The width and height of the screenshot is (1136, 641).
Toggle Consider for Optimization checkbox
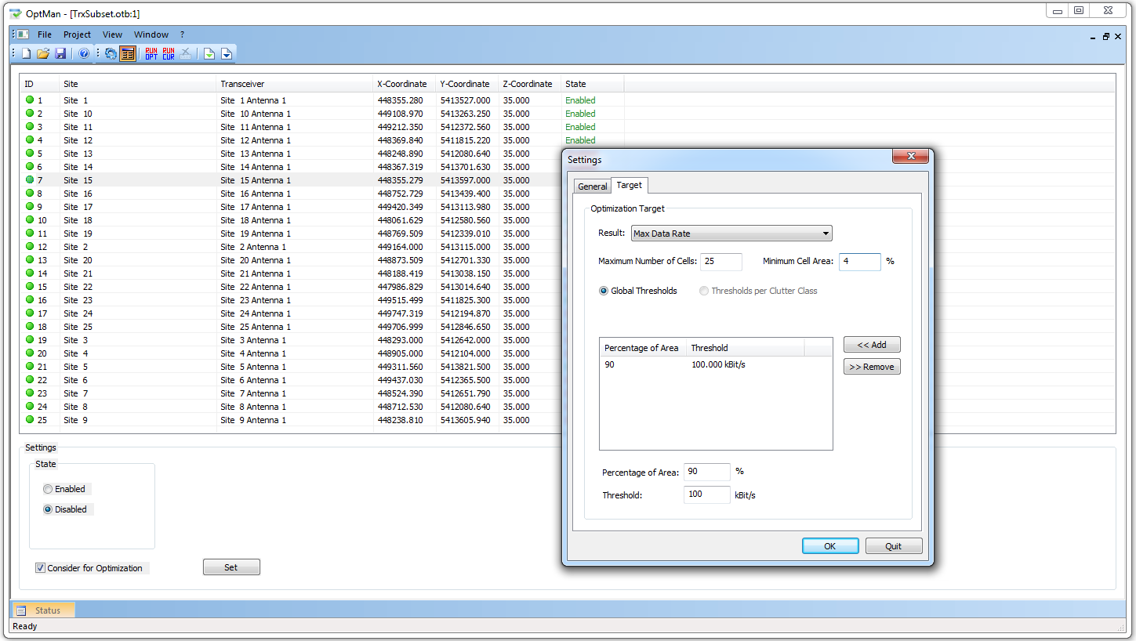[x=41, y=568]
